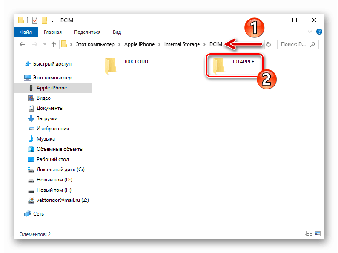Image resolution: width=338 pixels, height=253 pixels.
Task: Click the Элементов: 2 status text
Action: [35, 234]
